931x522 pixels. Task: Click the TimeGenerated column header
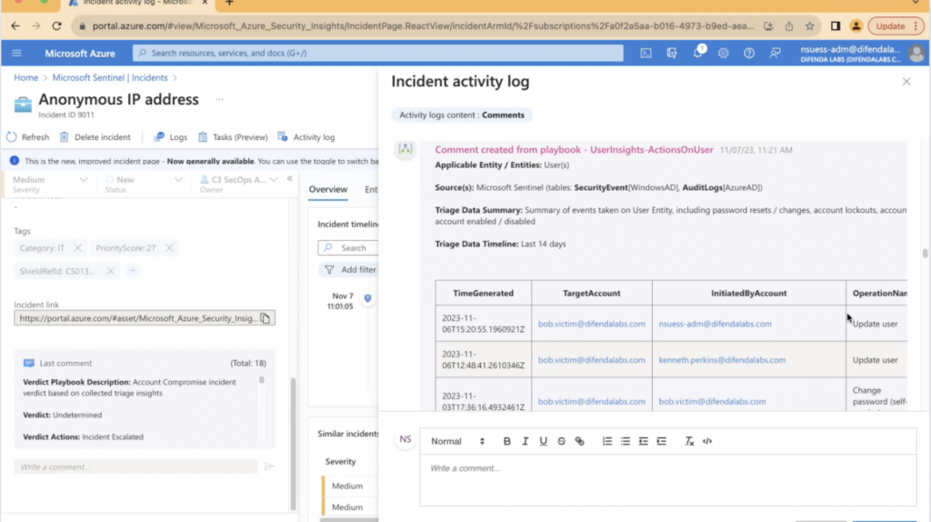[484, 294]
